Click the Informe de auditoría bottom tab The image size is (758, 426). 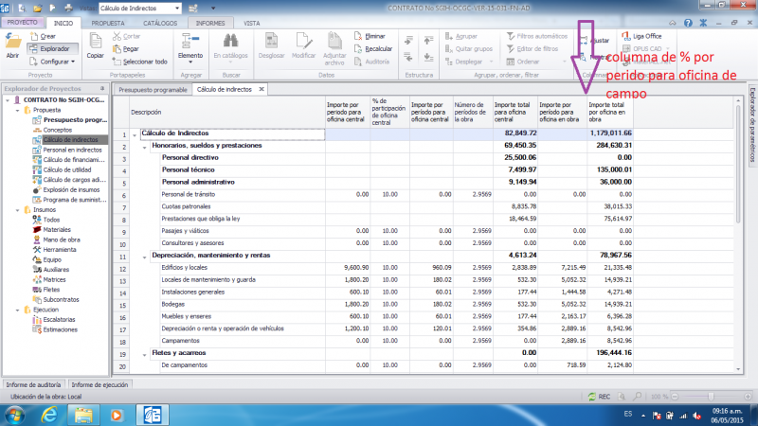(33, 385)
